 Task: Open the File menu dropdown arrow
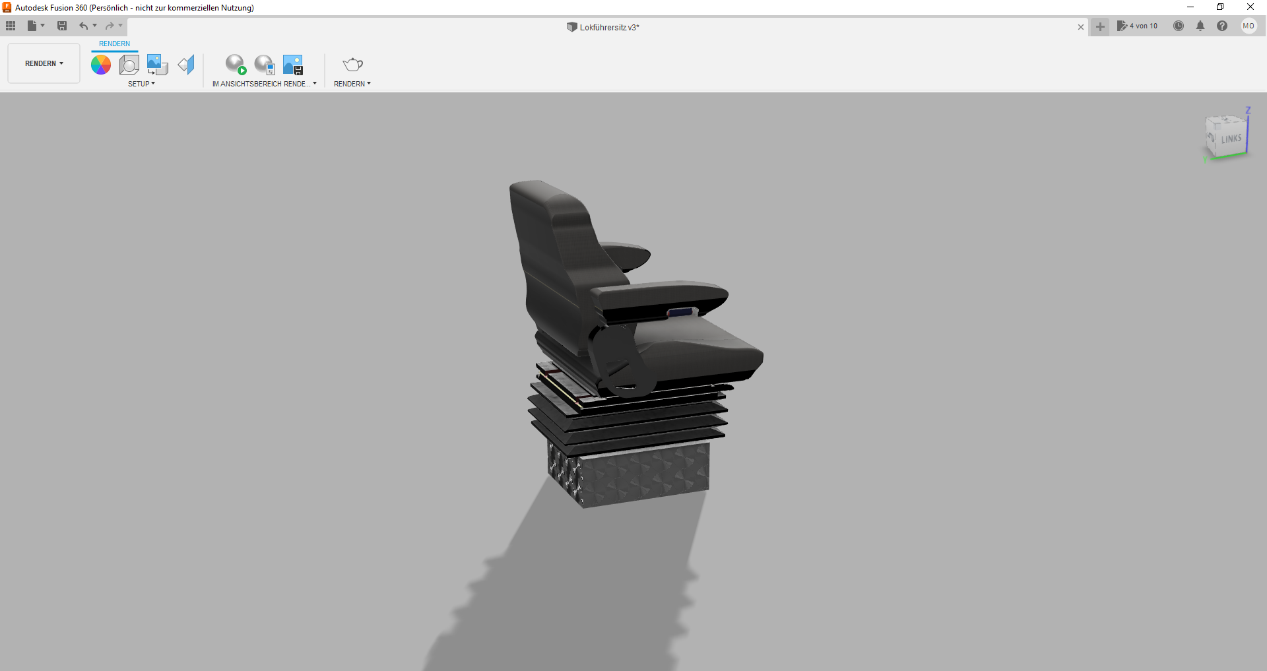pyautogui.click(x=43, y=26)
